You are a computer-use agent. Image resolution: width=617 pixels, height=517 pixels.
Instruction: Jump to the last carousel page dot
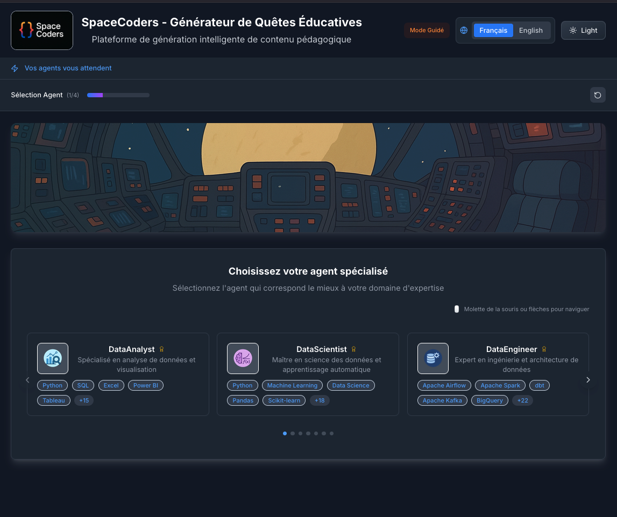coord(332,433)
